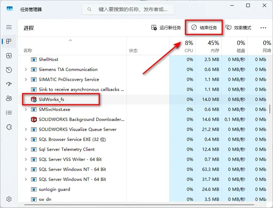Click the 进程 page heading
This screenshot has height=208, width=273.
(29, 28)
